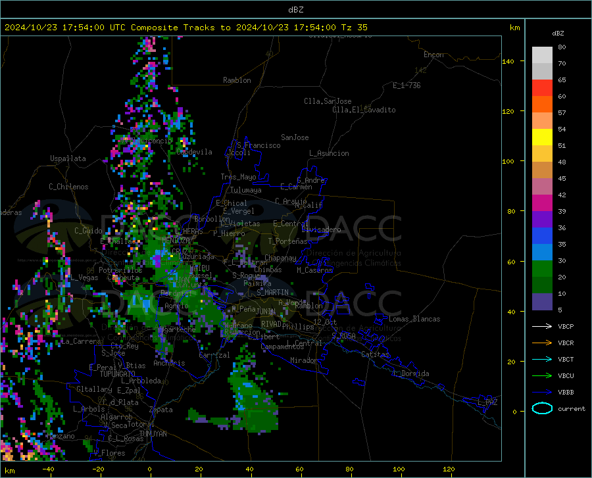Pick the bright yellow 51-54 dBZ swatch
Image resolution: width=592 pixels, height=478 pixels.
(x=542, y=137)
